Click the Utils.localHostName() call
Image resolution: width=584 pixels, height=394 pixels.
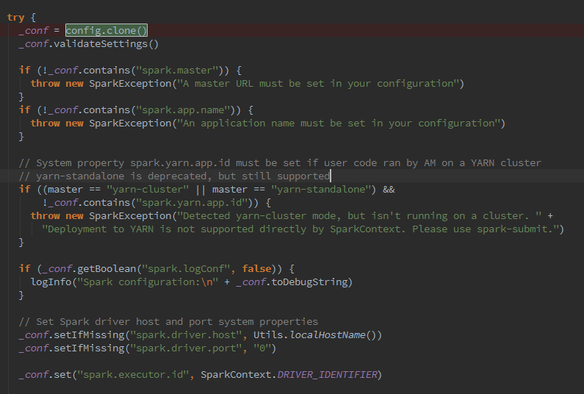click(317, 335)
